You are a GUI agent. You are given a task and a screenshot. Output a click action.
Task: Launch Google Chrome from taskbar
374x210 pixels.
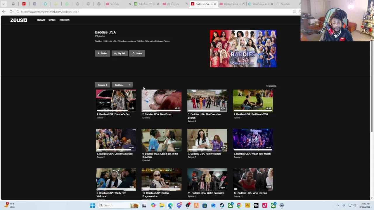coord(239,205)
